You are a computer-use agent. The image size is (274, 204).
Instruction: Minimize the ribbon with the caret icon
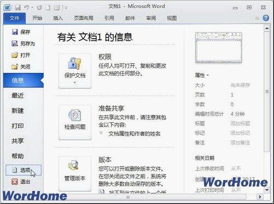(x=257, y=18)
